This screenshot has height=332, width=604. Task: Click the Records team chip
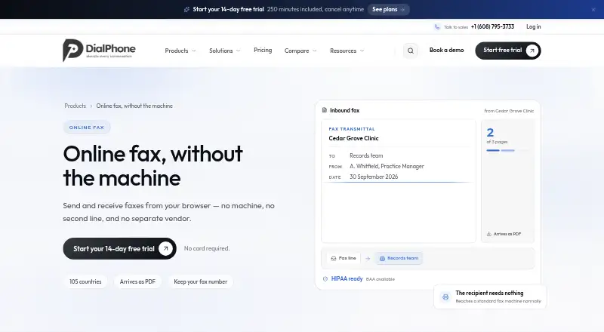[399, 259]
